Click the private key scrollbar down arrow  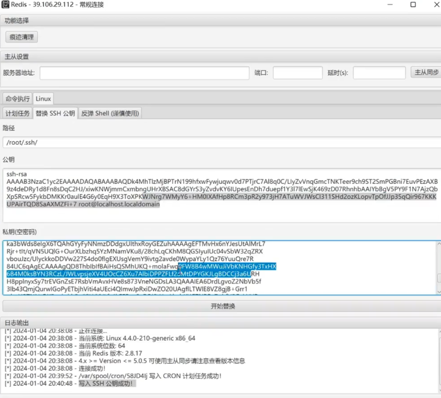pos(439,292)
